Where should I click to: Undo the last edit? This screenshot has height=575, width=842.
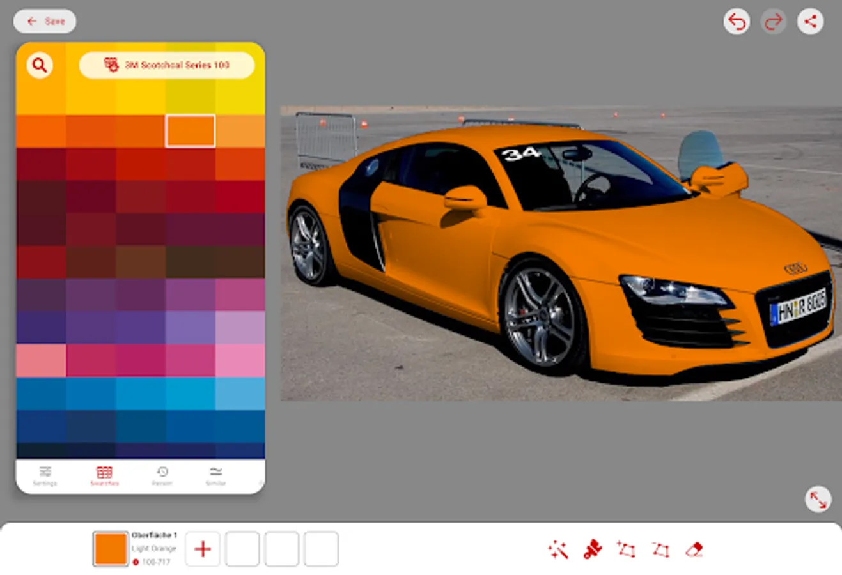[737, 21]
